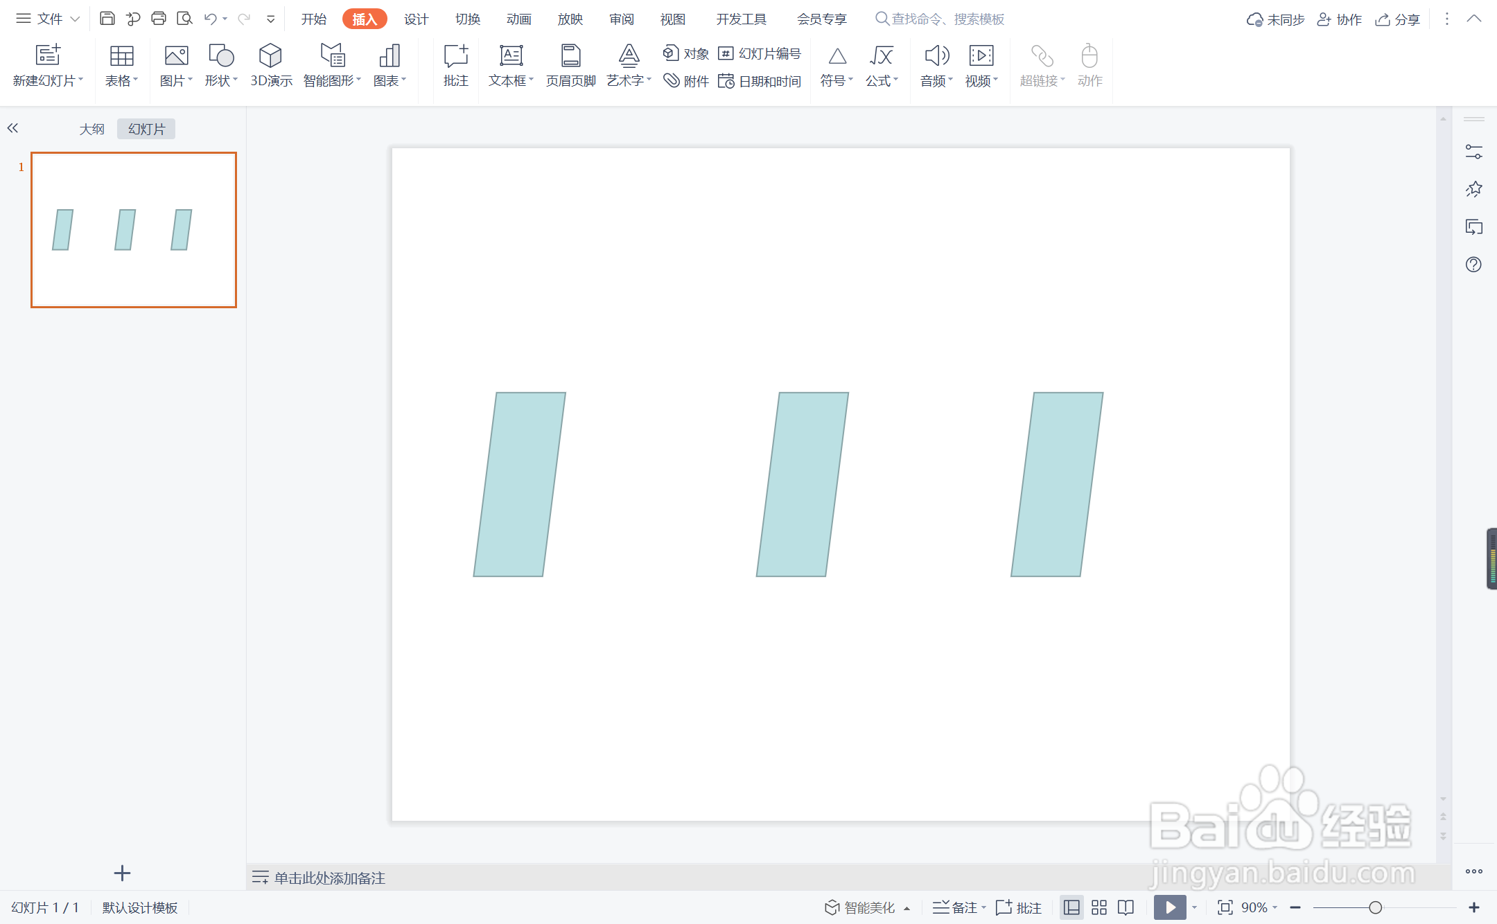Open the 表格 table dropdown
Screen dimensions: 1497x924
(121, 80)
